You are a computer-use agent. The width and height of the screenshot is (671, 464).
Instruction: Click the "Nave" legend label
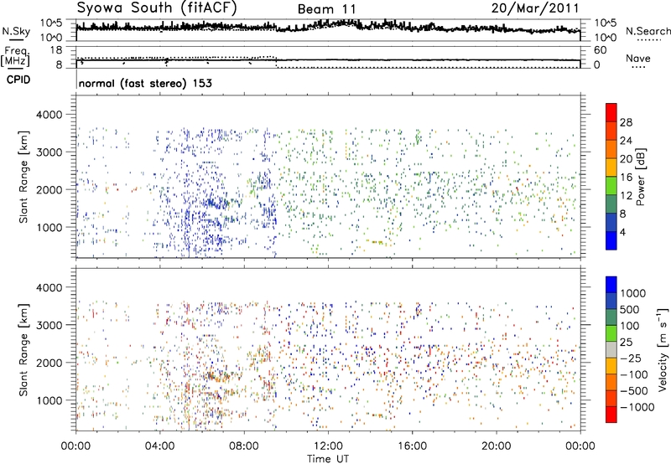pos(638,59)
